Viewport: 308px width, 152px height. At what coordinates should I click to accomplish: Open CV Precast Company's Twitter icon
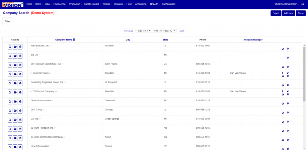[x=288, y=91]
